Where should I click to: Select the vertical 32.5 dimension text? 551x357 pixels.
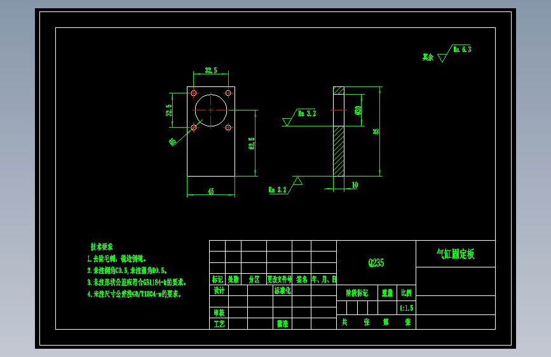(169, 111)
